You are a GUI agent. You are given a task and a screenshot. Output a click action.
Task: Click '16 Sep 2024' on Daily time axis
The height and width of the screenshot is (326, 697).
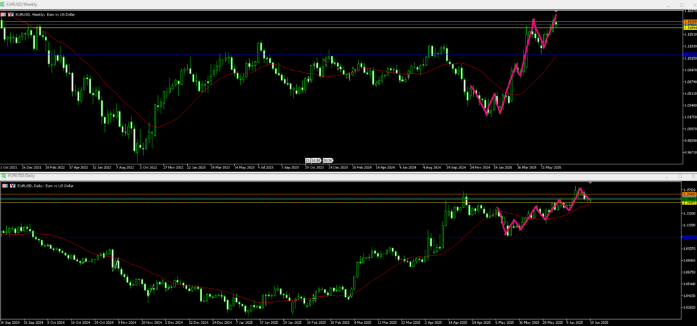tap(10, 323)
